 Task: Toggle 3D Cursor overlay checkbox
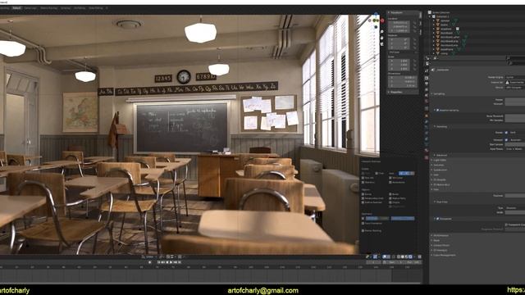(x=390, y=178)
